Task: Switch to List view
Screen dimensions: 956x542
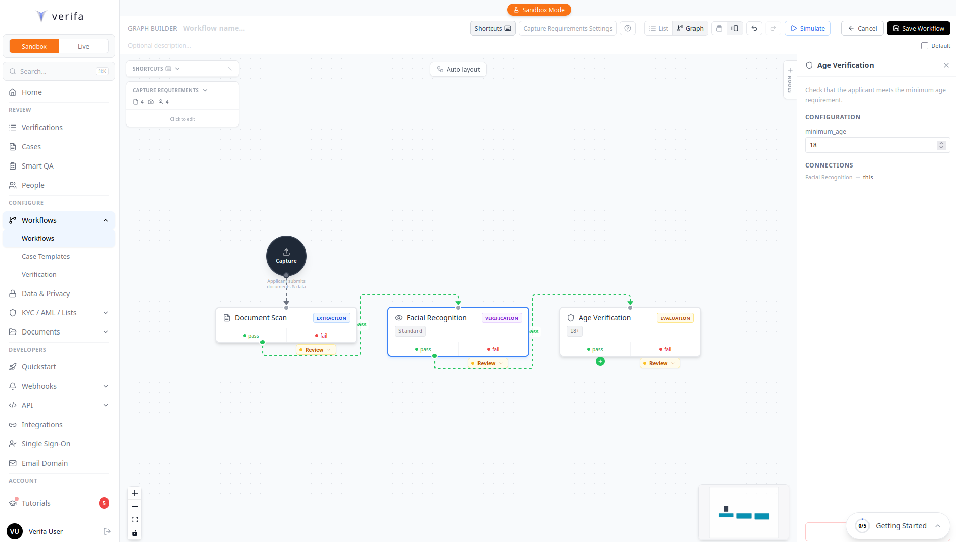Action: [x=659, y=28]
